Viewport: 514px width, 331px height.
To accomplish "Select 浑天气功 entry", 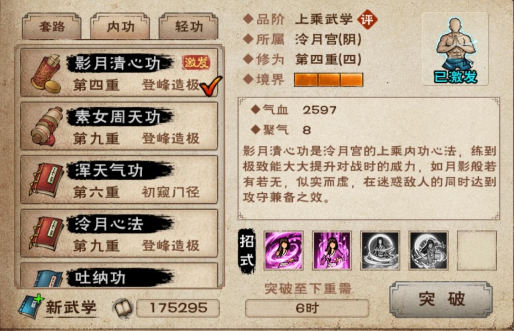I will 119,180.
